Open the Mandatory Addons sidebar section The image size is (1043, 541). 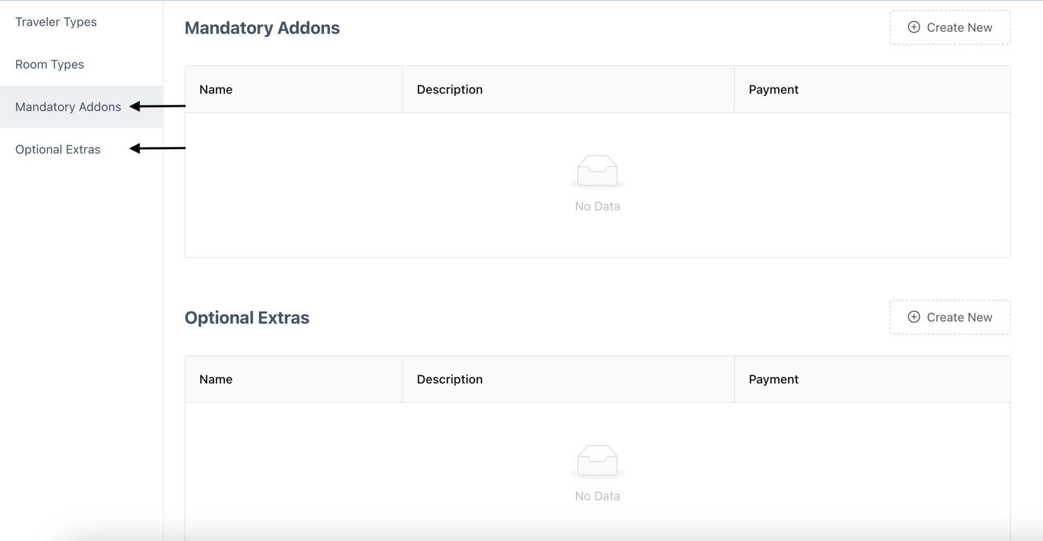point(68,107)
